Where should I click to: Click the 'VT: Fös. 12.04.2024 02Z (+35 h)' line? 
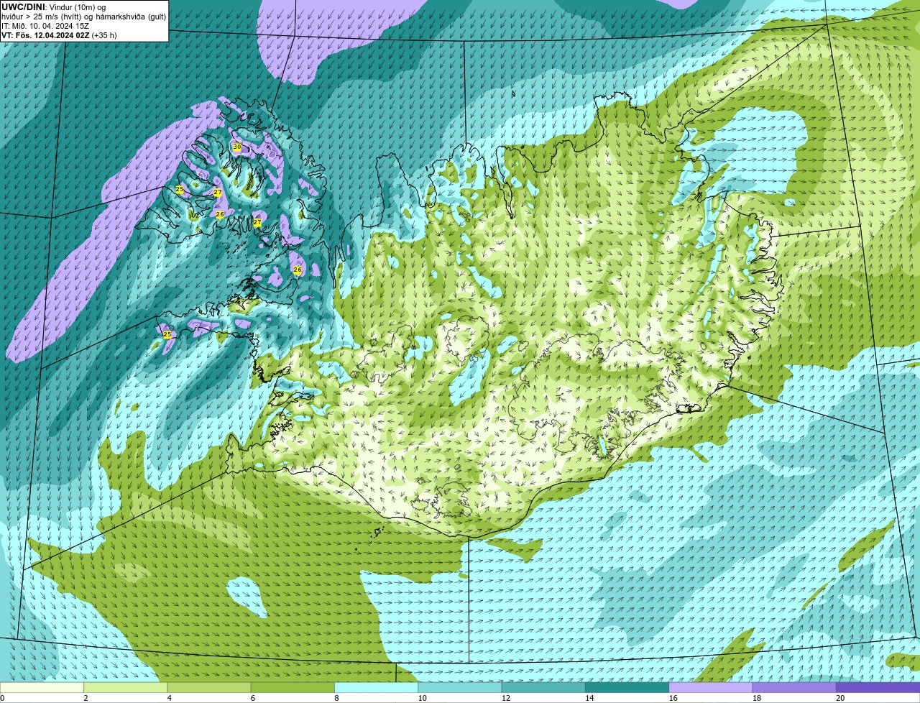coord(59,35)
